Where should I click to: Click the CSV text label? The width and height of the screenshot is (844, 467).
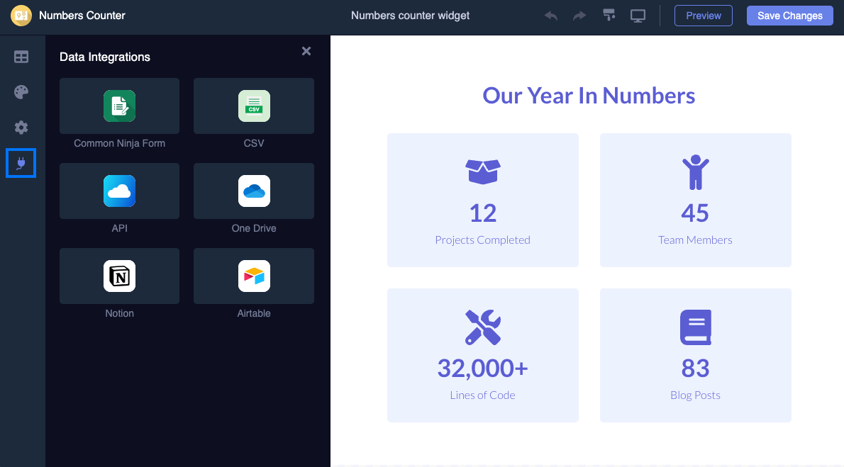tap(254, 143)
